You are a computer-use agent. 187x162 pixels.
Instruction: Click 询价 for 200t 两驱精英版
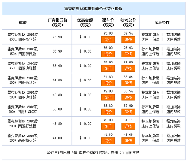[x=108, y=141]
